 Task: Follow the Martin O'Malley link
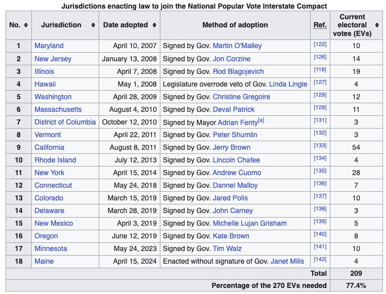[x=237, y=46]
